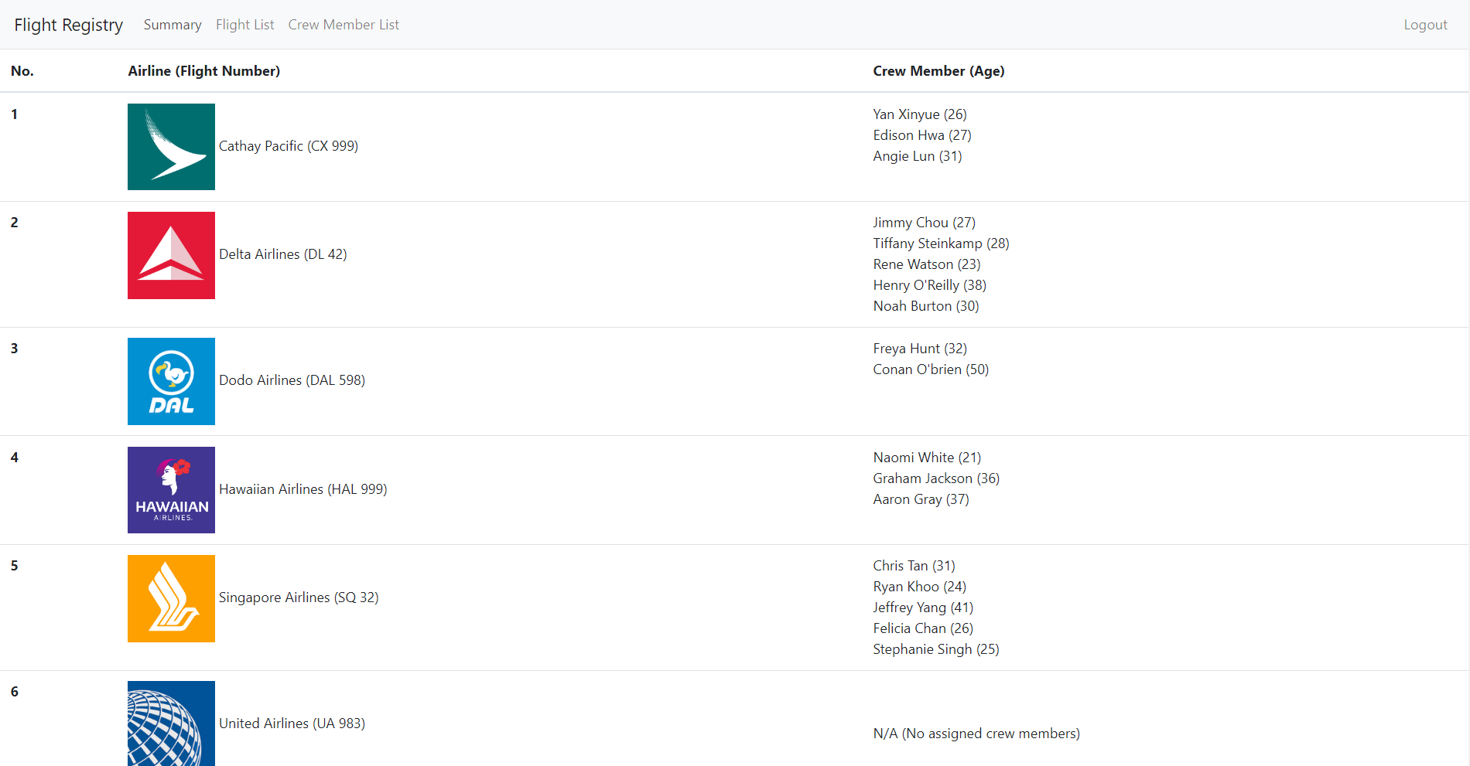Click the Dodo Airlines DAL logo
Image resolution: width=1470 pixels, height=766 pixels.
171,381
